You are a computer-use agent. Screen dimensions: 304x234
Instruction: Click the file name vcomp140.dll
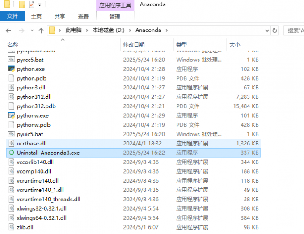[x=34, y=171]
